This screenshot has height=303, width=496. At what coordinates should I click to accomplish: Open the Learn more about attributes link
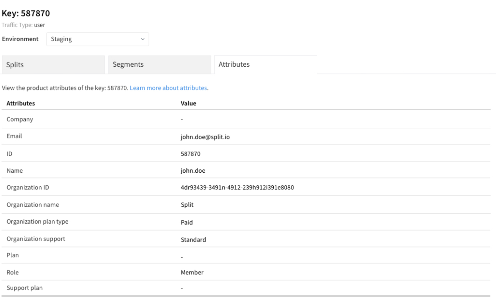click(x=168, y=88)
